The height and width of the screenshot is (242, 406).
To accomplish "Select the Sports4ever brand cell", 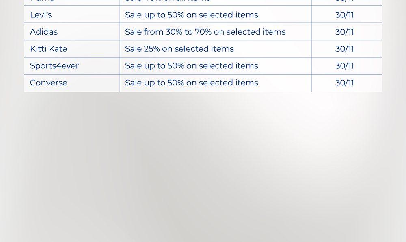I will click(x=54, y=66).
